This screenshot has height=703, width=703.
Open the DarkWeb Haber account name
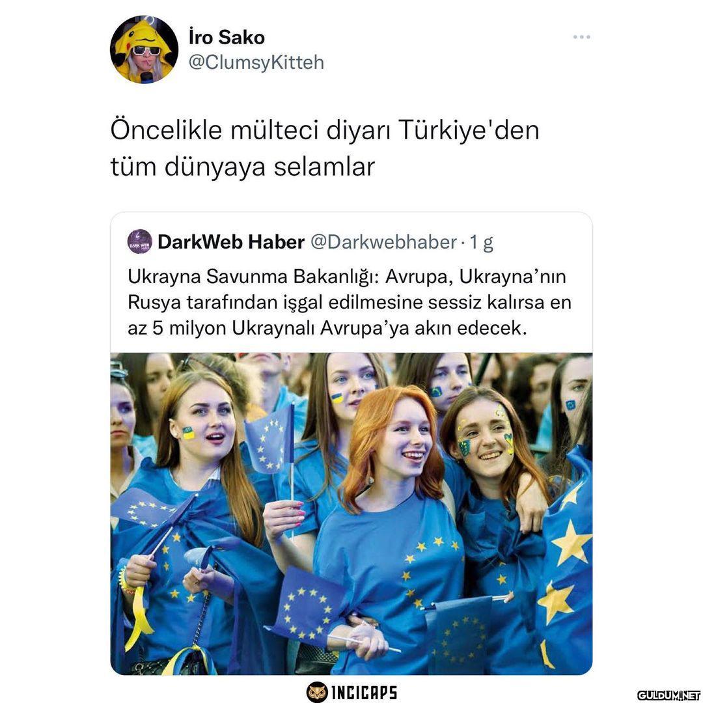tap(231, 242)
